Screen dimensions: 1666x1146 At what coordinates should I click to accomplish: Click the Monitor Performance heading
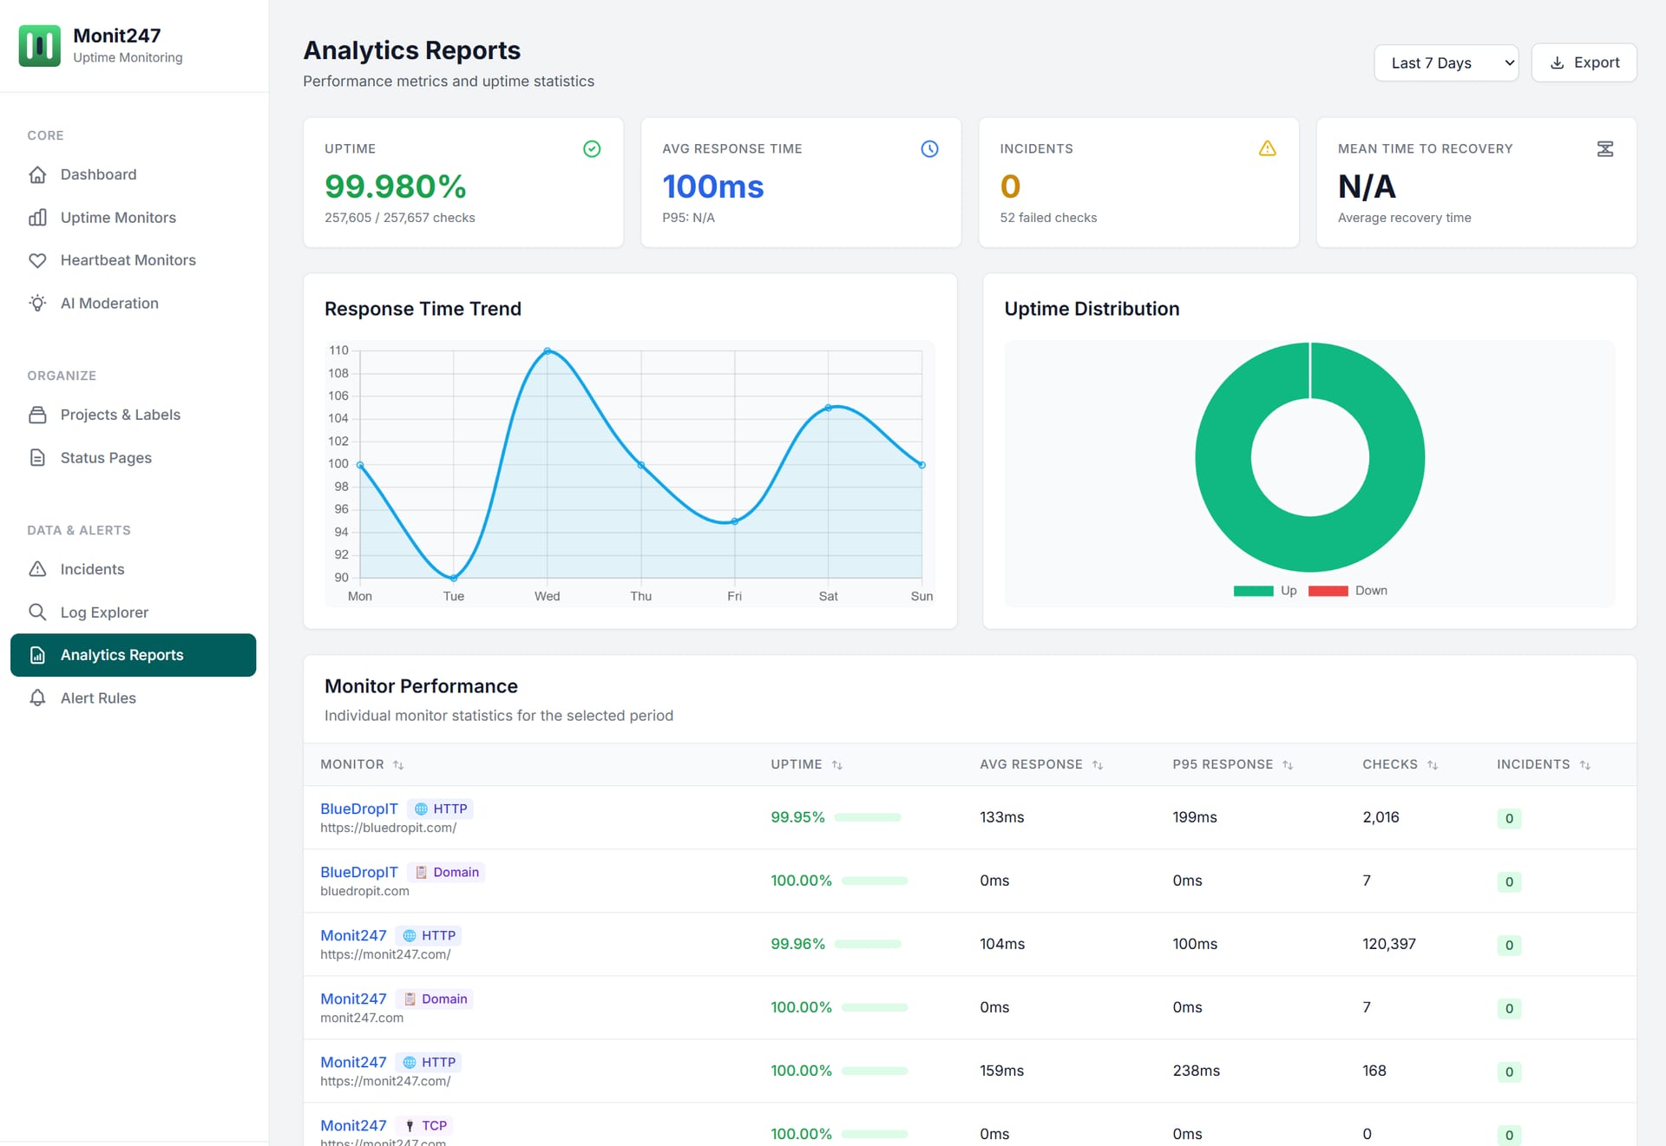[421, 686]
